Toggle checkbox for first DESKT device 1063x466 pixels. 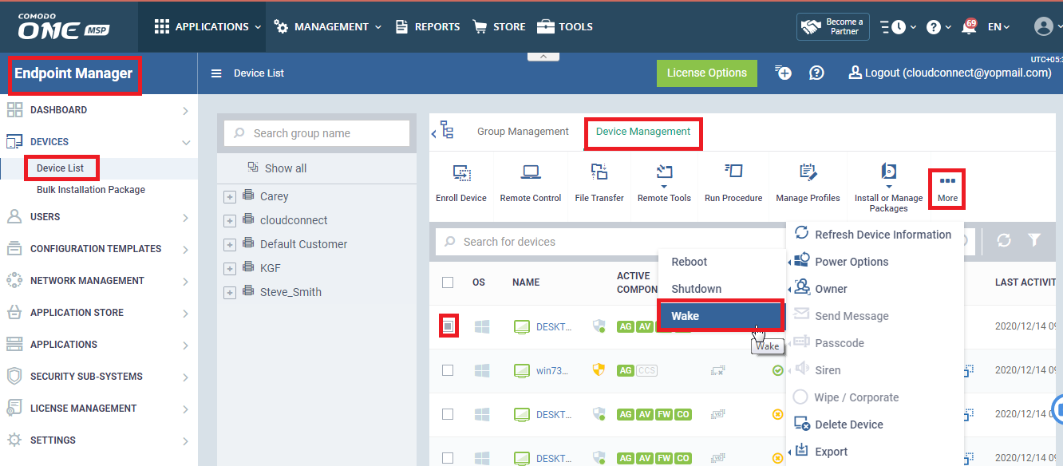[x=448, y=326]
